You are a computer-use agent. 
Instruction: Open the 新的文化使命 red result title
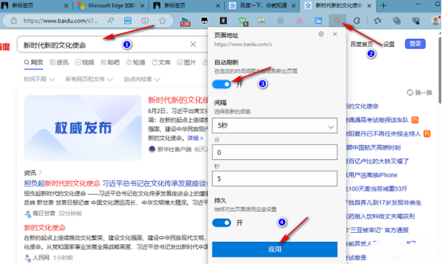(x=45, y=227)
